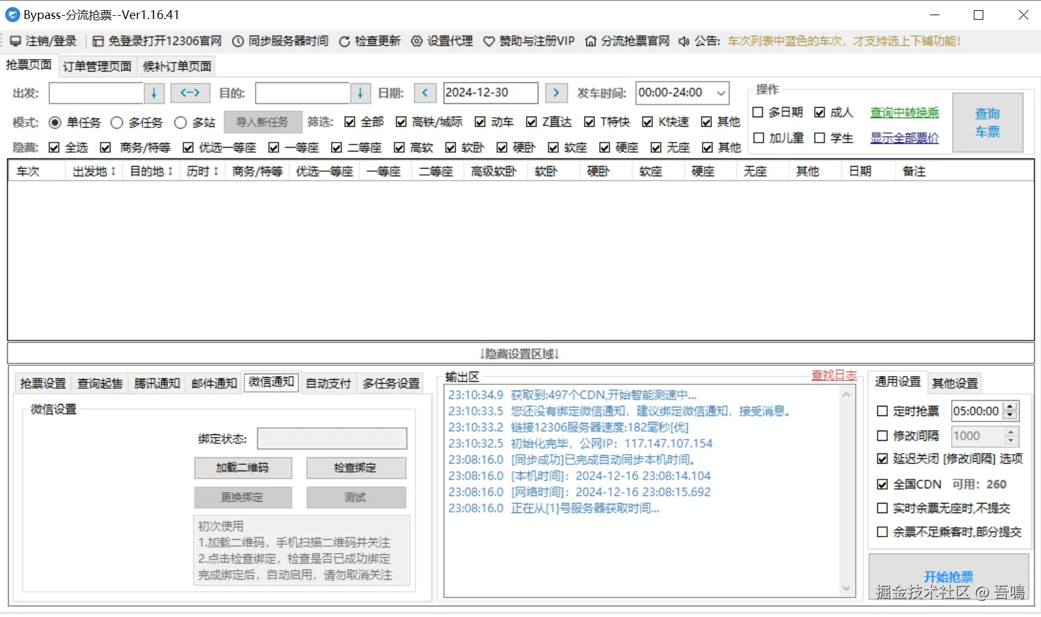
Task: Click the 开始抢票 button
Action: tap(948, 576)
